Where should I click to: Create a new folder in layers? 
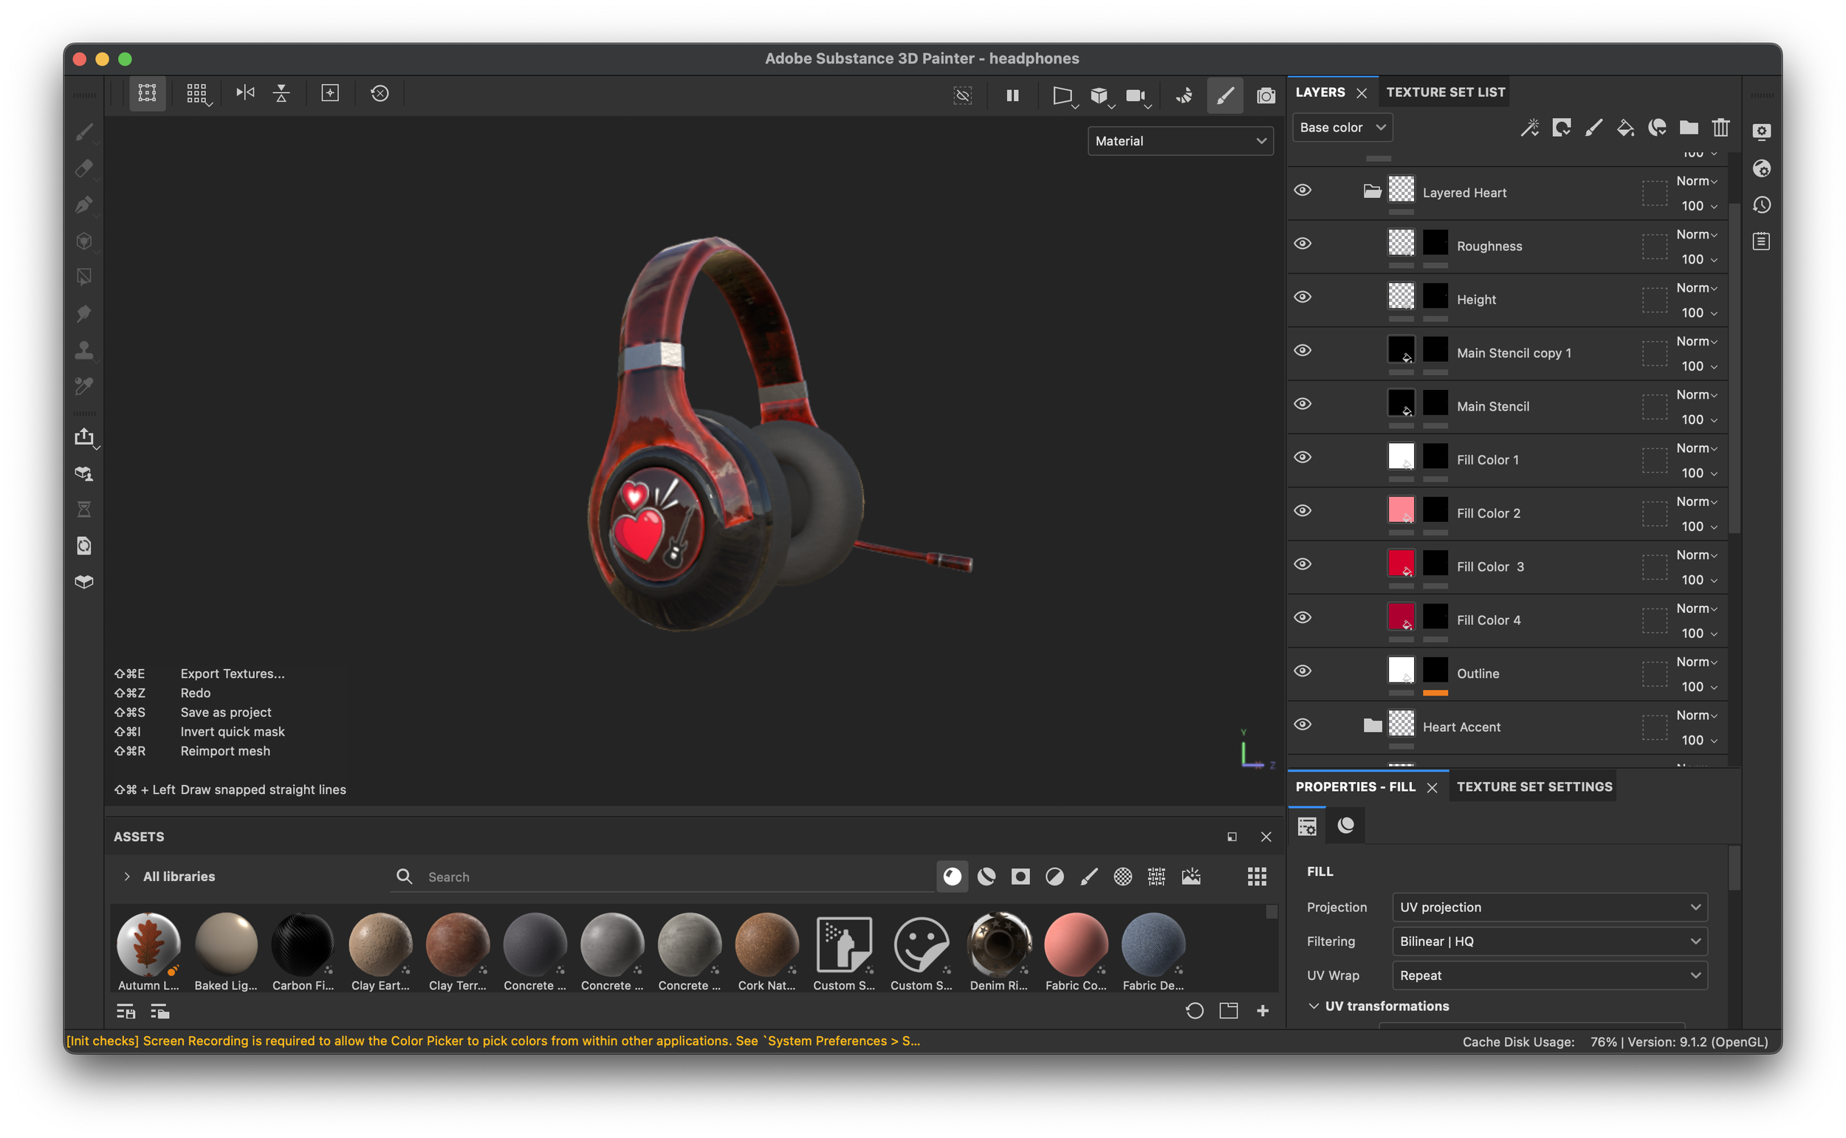click(x=1689, y=128)
